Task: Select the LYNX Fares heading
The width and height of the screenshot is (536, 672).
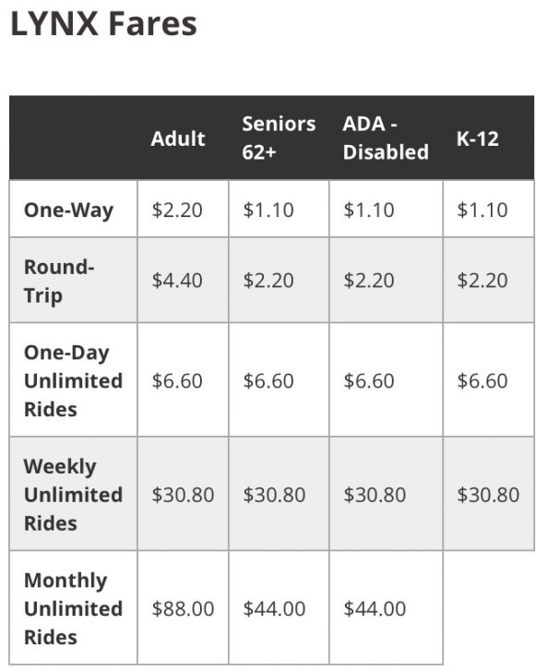Action: pos(103,24)
